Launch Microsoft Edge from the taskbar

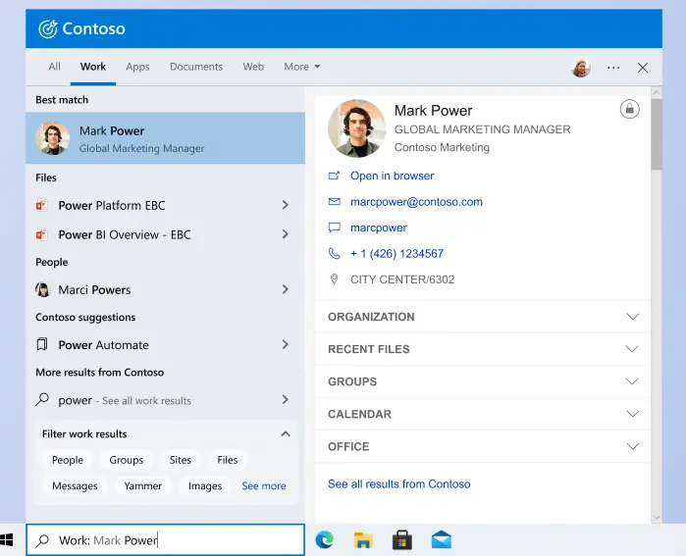click(x=325, y=540)
